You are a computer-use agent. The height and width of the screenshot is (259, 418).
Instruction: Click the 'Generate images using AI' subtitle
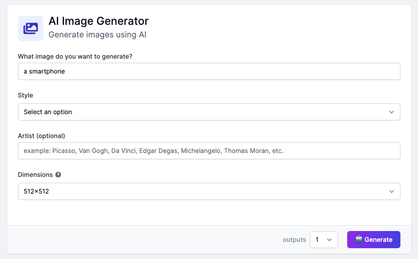(x=97, y=34)
